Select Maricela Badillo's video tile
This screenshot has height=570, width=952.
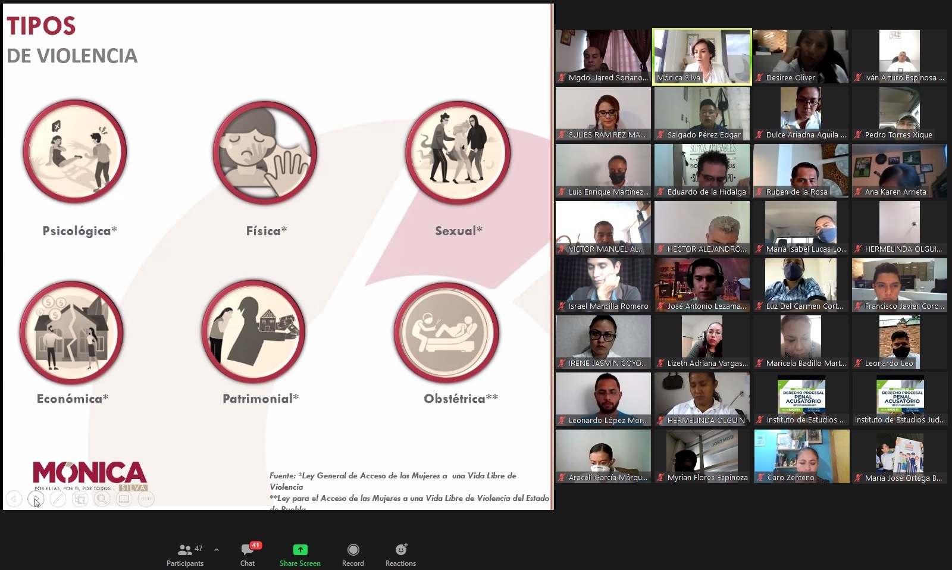801,342
